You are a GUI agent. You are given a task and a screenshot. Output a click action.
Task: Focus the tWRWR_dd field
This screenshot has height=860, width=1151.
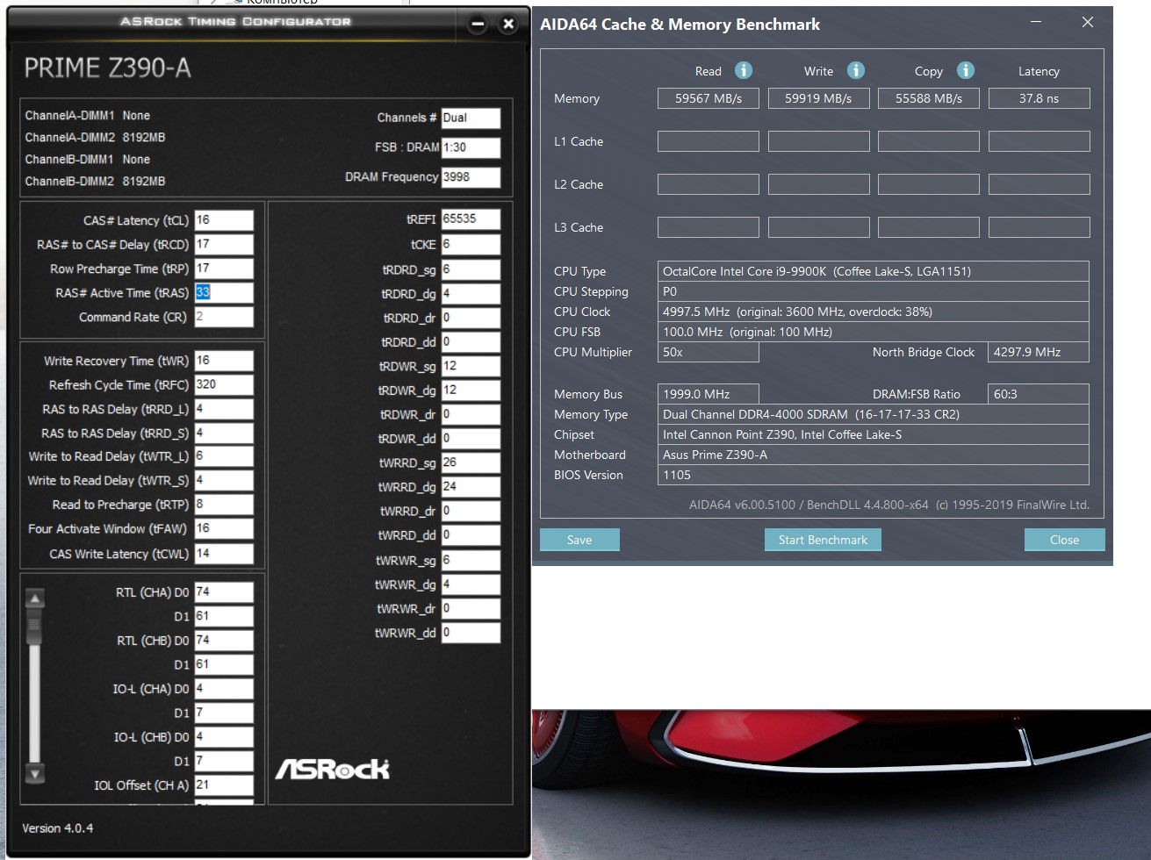[471, 633]
